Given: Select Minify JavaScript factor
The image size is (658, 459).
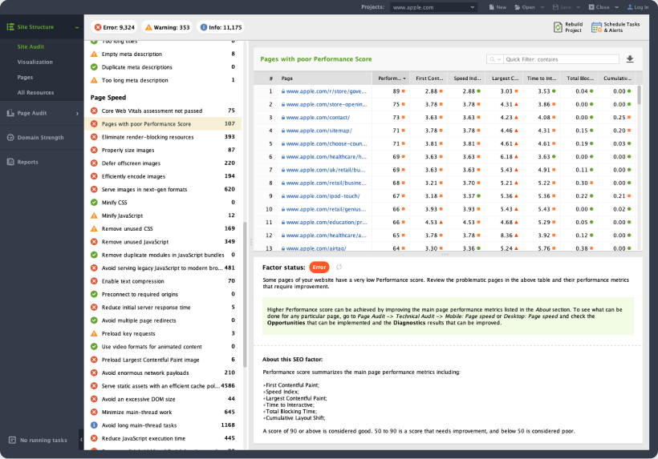Looking at the screenshot, I should tap(164, 215).
